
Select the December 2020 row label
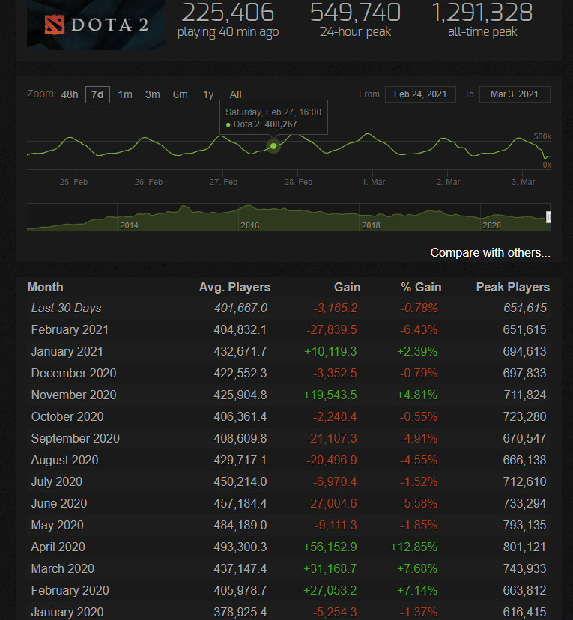point(74,373)
